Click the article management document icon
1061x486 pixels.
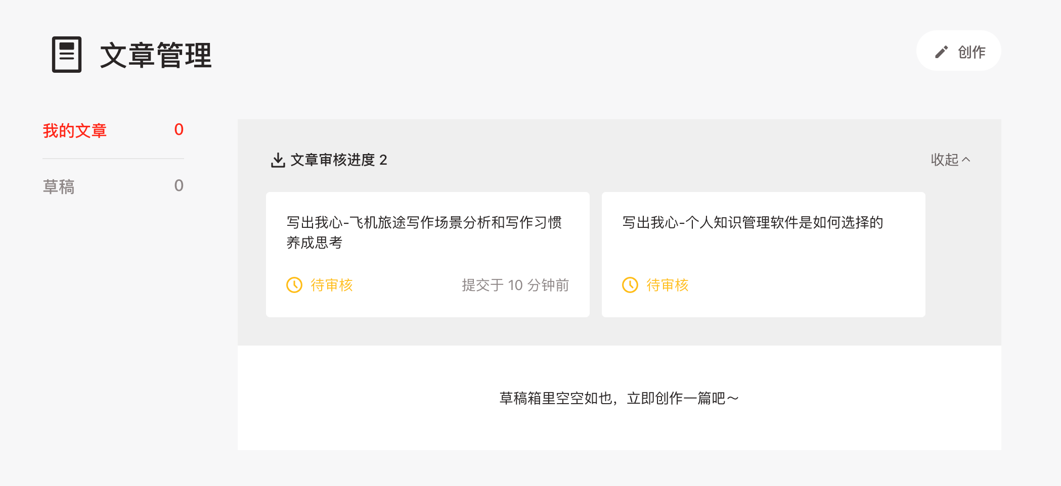pos(67,55)
